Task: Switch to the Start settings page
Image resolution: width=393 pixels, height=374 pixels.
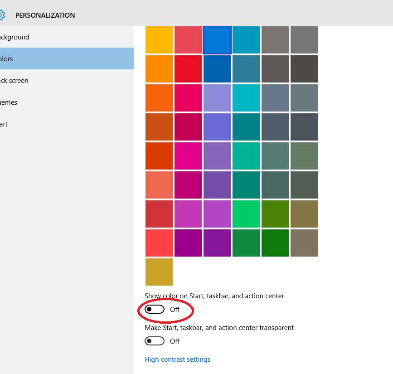Action: point(4,124)
